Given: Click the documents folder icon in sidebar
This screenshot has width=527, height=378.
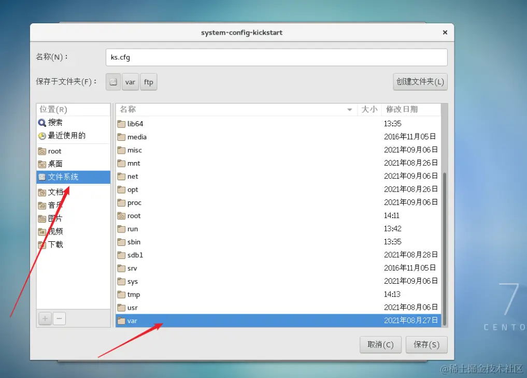Looking at the screenshot, I should click(42, 192).
